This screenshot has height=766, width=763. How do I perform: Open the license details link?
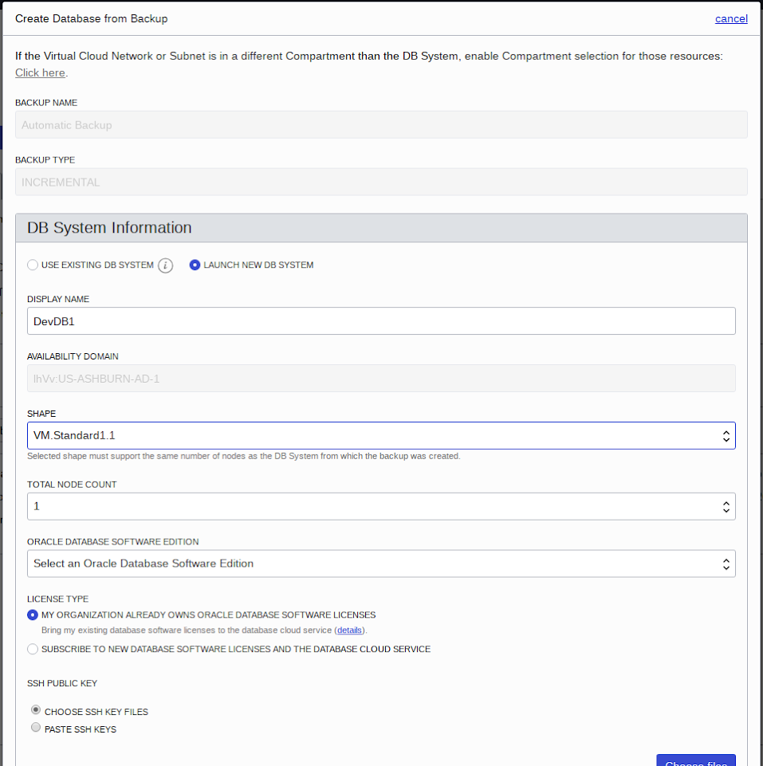[349, 630]
